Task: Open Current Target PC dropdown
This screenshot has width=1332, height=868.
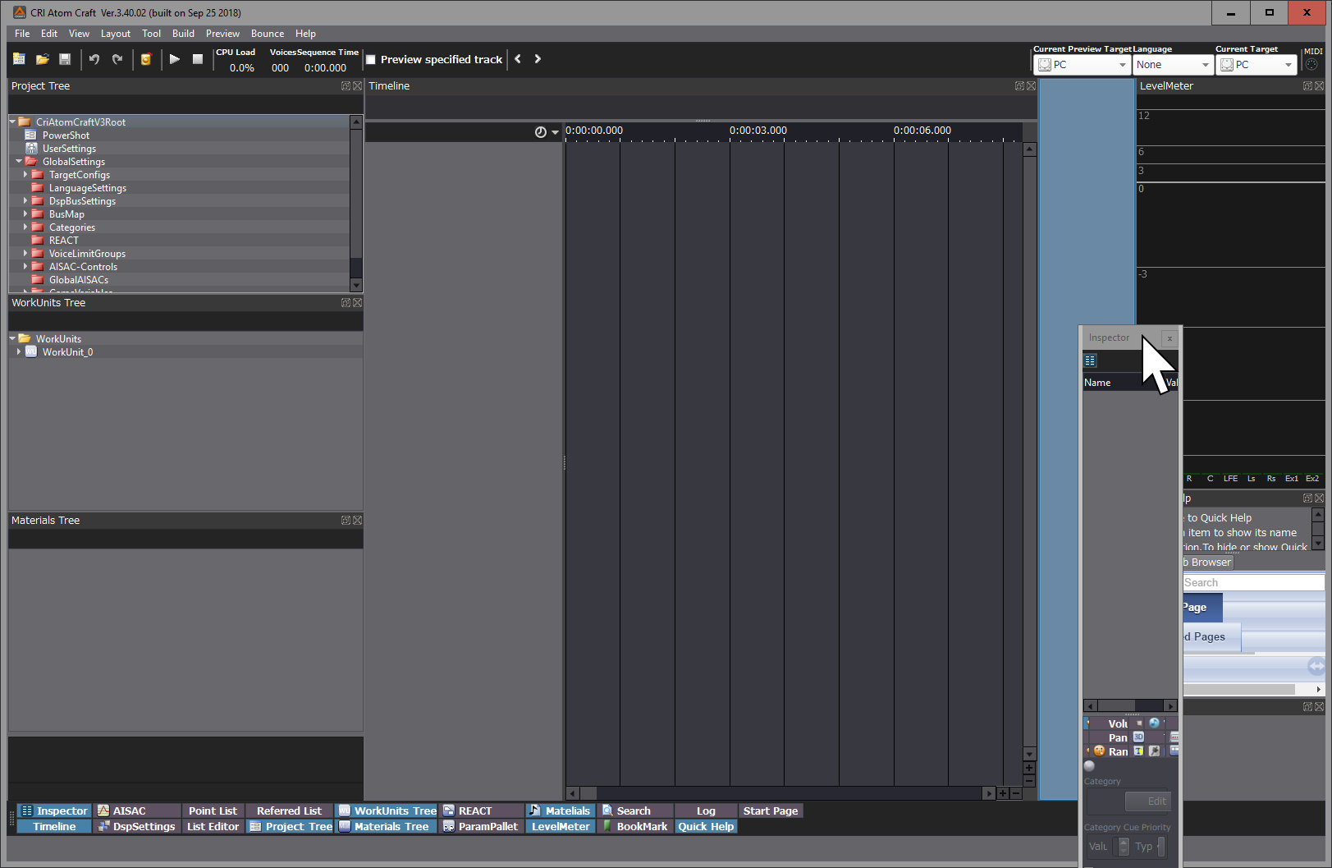Action: [x=1256, y=65]
